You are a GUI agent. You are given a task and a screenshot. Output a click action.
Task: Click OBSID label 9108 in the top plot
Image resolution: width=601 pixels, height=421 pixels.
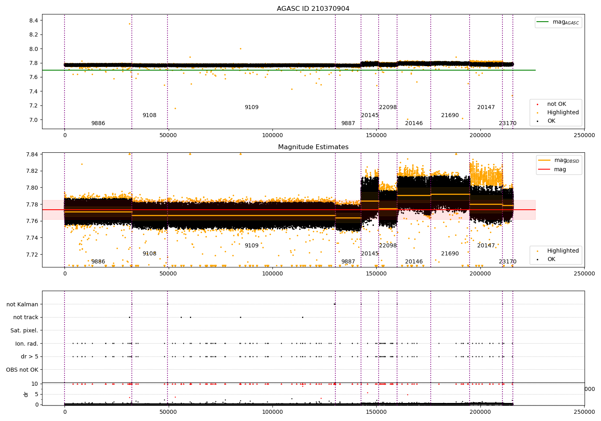[x=149, y=115]
